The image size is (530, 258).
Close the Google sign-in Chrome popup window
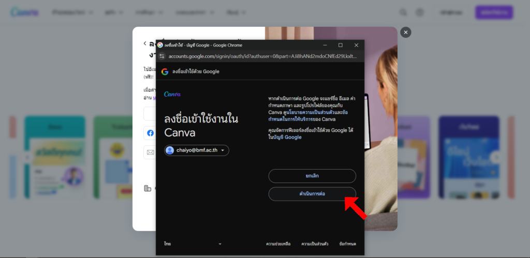356,45
